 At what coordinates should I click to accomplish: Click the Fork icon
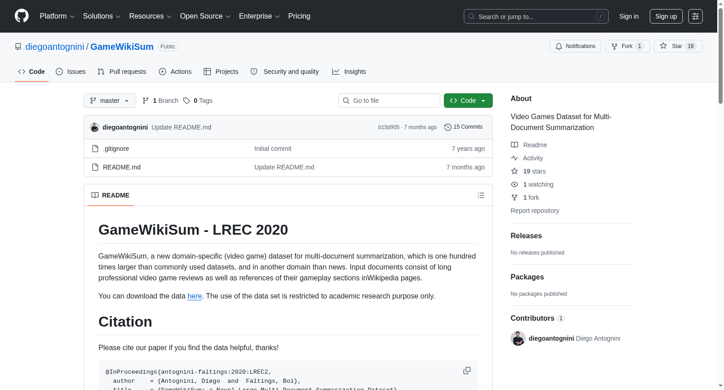coord(614,46)
